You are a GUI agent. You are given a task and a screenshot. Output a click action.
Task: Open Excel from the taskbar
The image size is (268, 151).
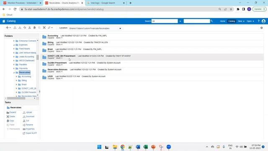145,147
